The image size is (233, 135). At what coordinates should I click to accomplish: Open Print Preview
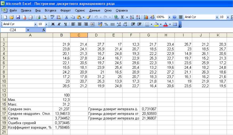(x=44, y=17)
